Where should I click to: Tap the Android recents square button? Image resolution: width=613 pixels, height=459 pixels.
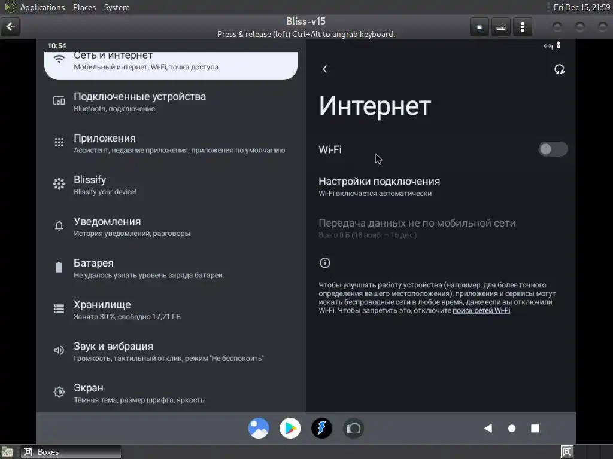coord(535,429)
